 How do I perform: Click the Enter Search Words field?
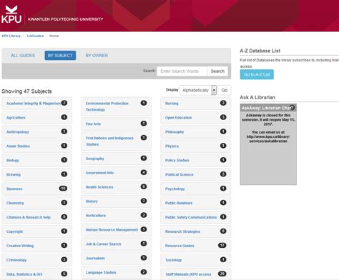click(x=182, y=71)
